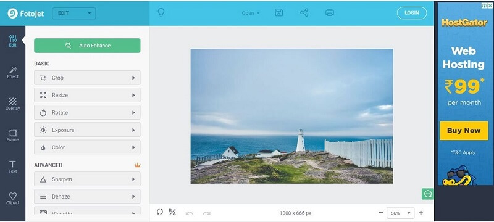Toggle the before/after compare icon

tap(172, 212)
